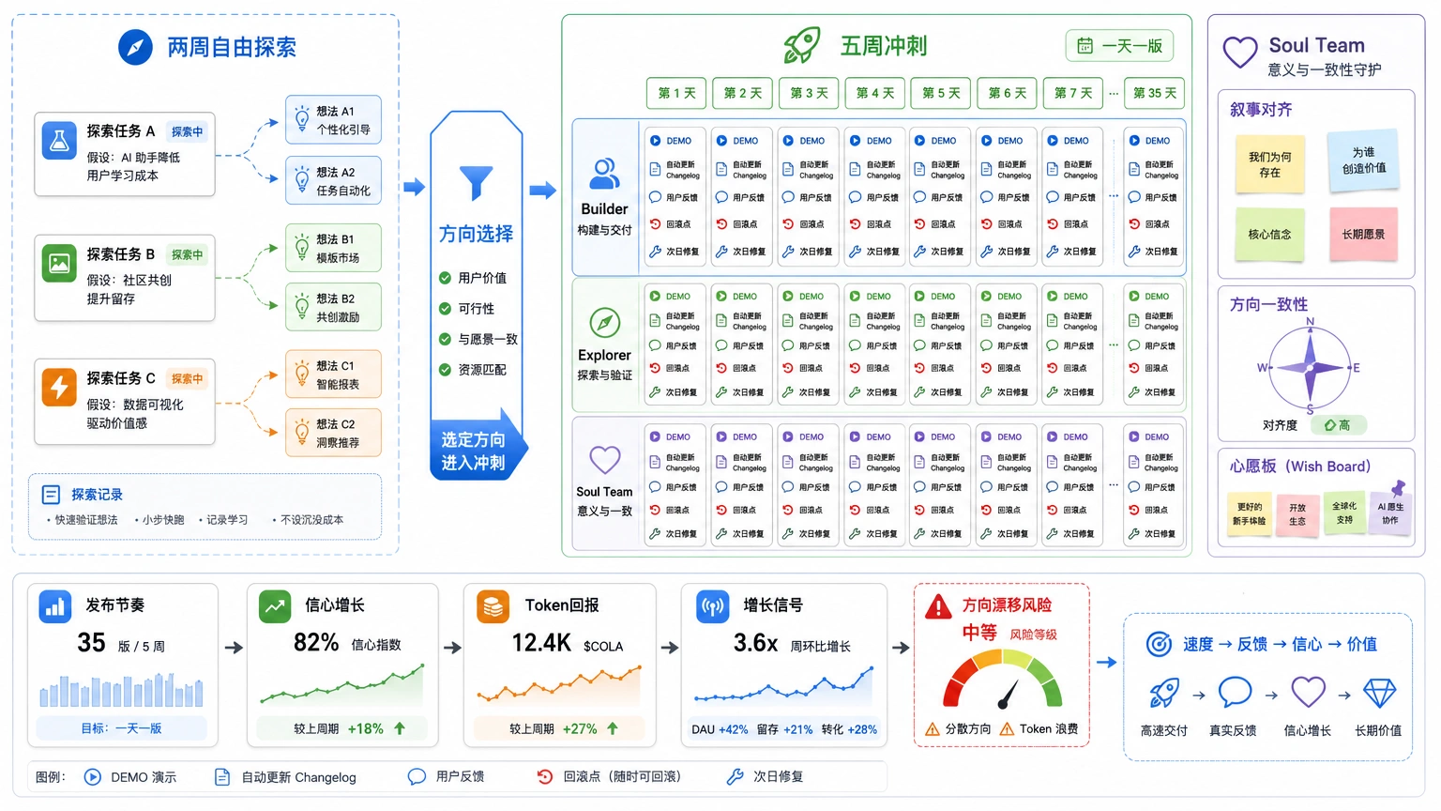This screenshot has height=811, width=1441.
Task: Click the 12.4K $COLA value
Action: click(541, 643)
